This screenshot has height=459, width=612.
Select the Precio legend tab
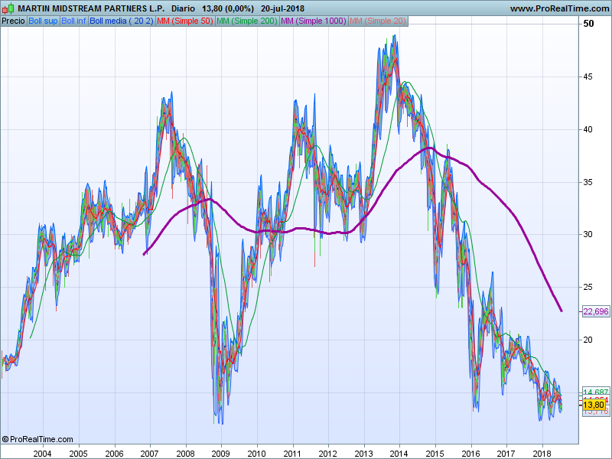pyautogui.click(x=13, y=21)
